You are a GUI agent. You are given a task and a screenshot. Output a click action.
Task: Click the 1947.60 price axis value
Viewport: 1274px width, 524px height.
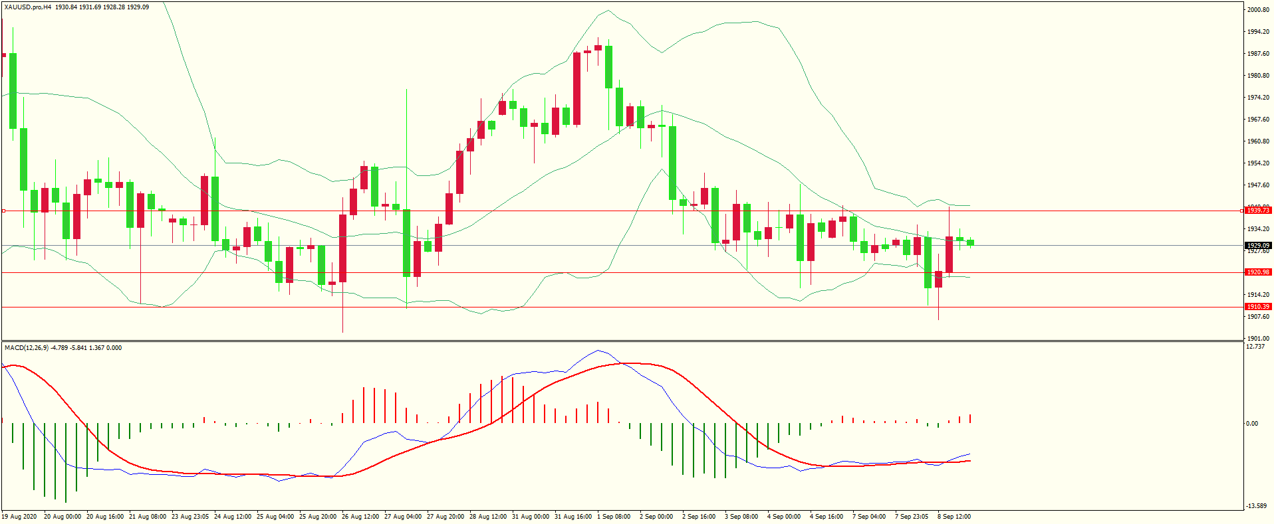1259,185
